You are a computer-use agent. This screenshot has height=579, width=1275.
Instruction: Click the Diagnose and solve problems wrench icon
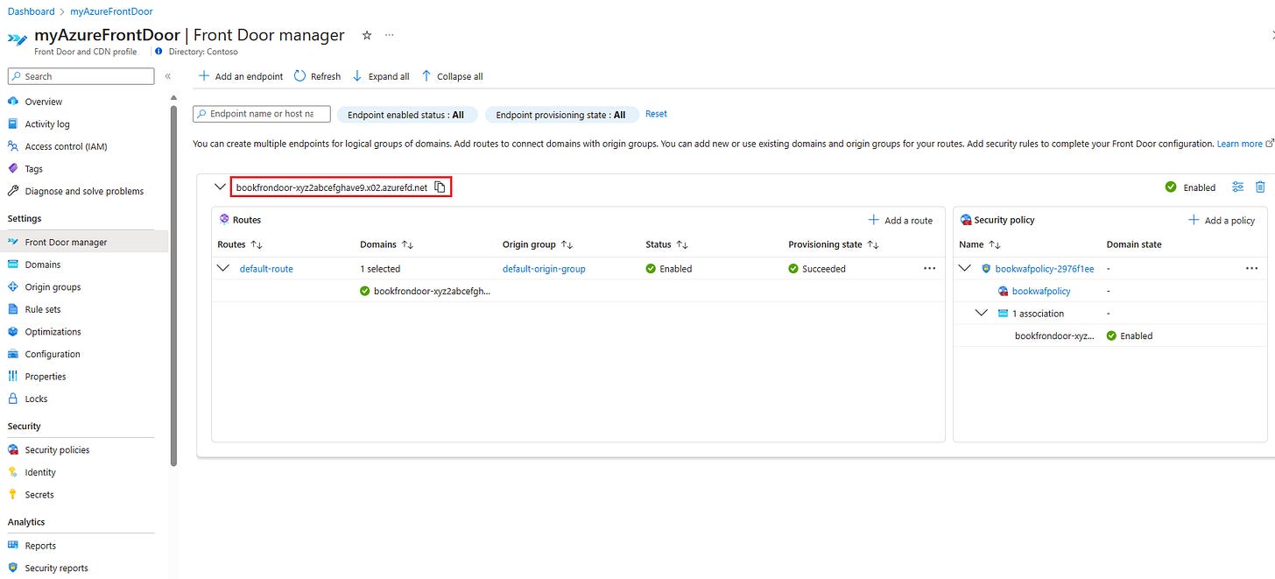coord(13,191)
